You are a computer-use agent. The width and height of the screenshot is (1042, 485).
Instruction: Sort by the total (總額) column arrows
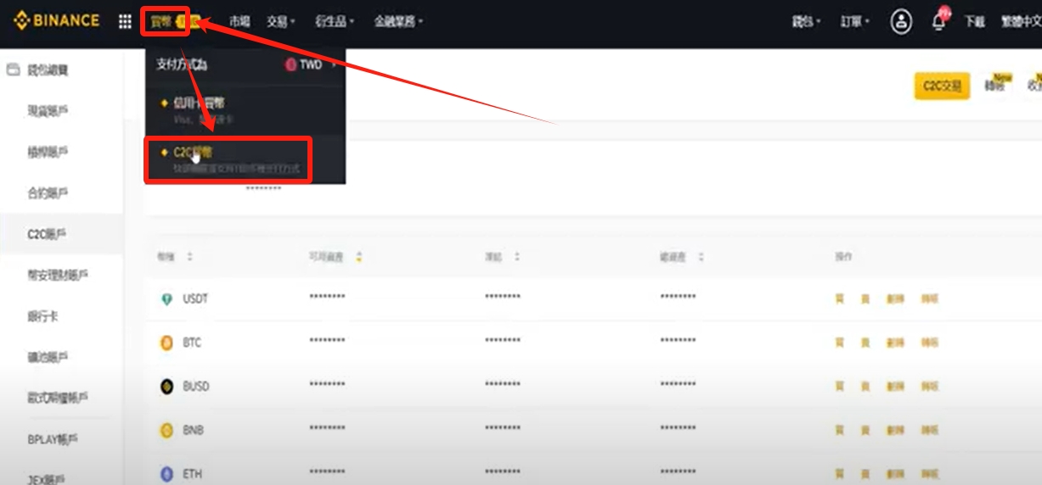click(701, 256)
